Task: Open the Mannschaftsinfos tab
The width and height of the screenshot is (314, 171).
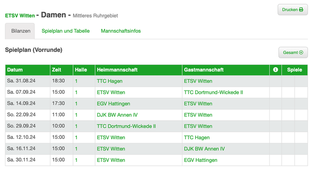Action: click(121, 31)
